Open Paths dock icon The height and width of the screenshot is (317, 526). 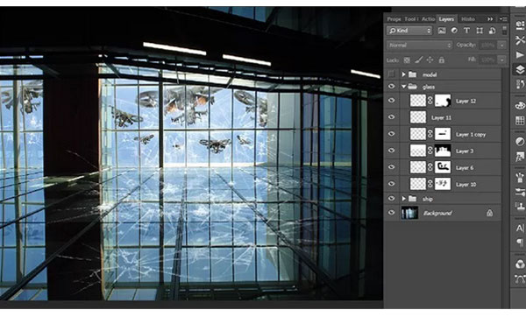point(520,278)
